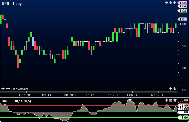Select the light blue candle in December 2011
The width and height of the screenshot is (189, 122).
pyautogui.click(x=33, y=41)
